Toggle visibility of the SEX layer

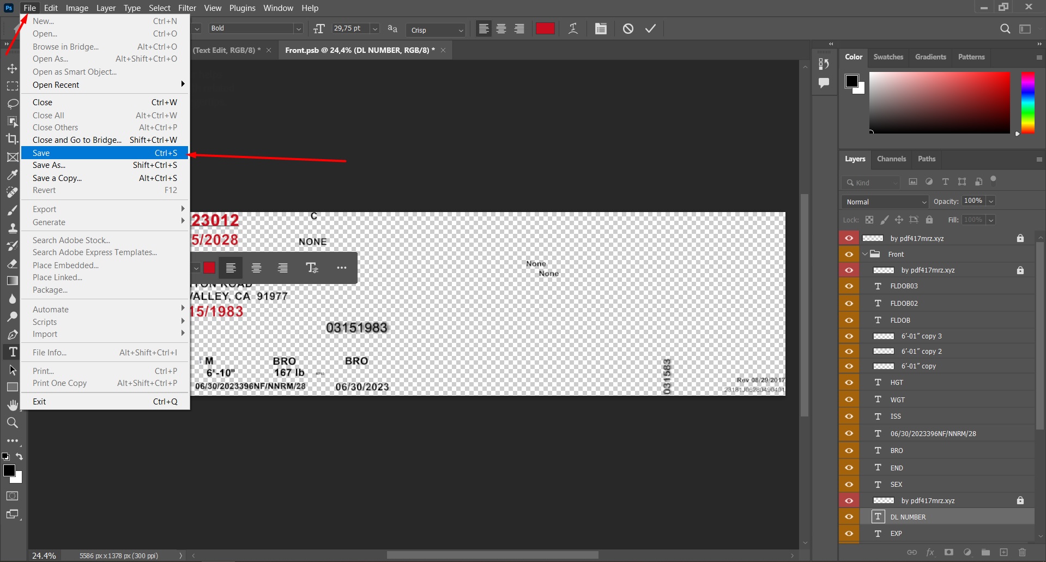coord(849,484)
